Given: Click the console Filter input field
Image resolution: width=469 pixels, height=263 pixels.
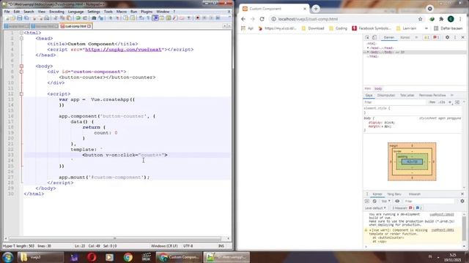Looking at the screenshot, I should pyautogui.click(x=429, y=202).
